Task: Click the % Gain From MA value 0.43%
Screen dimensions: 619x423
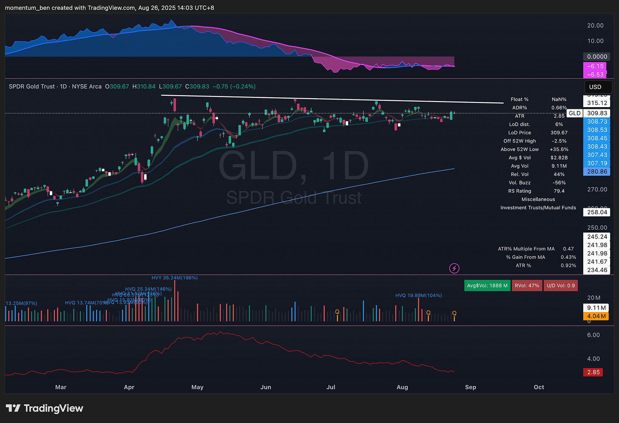Action: click(568, 257)
